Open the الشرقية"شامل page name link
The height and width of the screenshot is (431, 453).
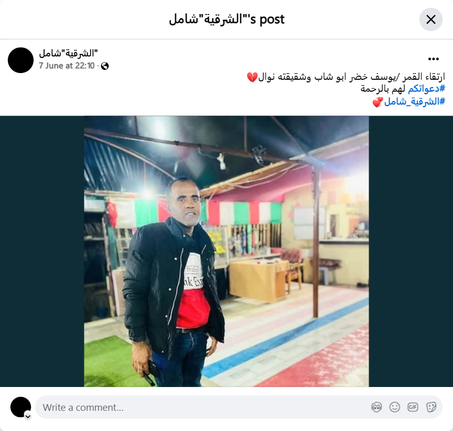[x=68, y=53]
